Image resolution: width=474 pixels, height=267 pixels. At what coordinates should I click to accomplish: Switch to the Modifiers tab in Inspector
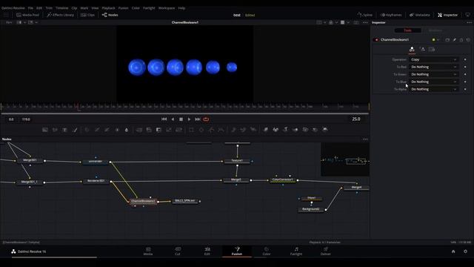coord(435,30)
